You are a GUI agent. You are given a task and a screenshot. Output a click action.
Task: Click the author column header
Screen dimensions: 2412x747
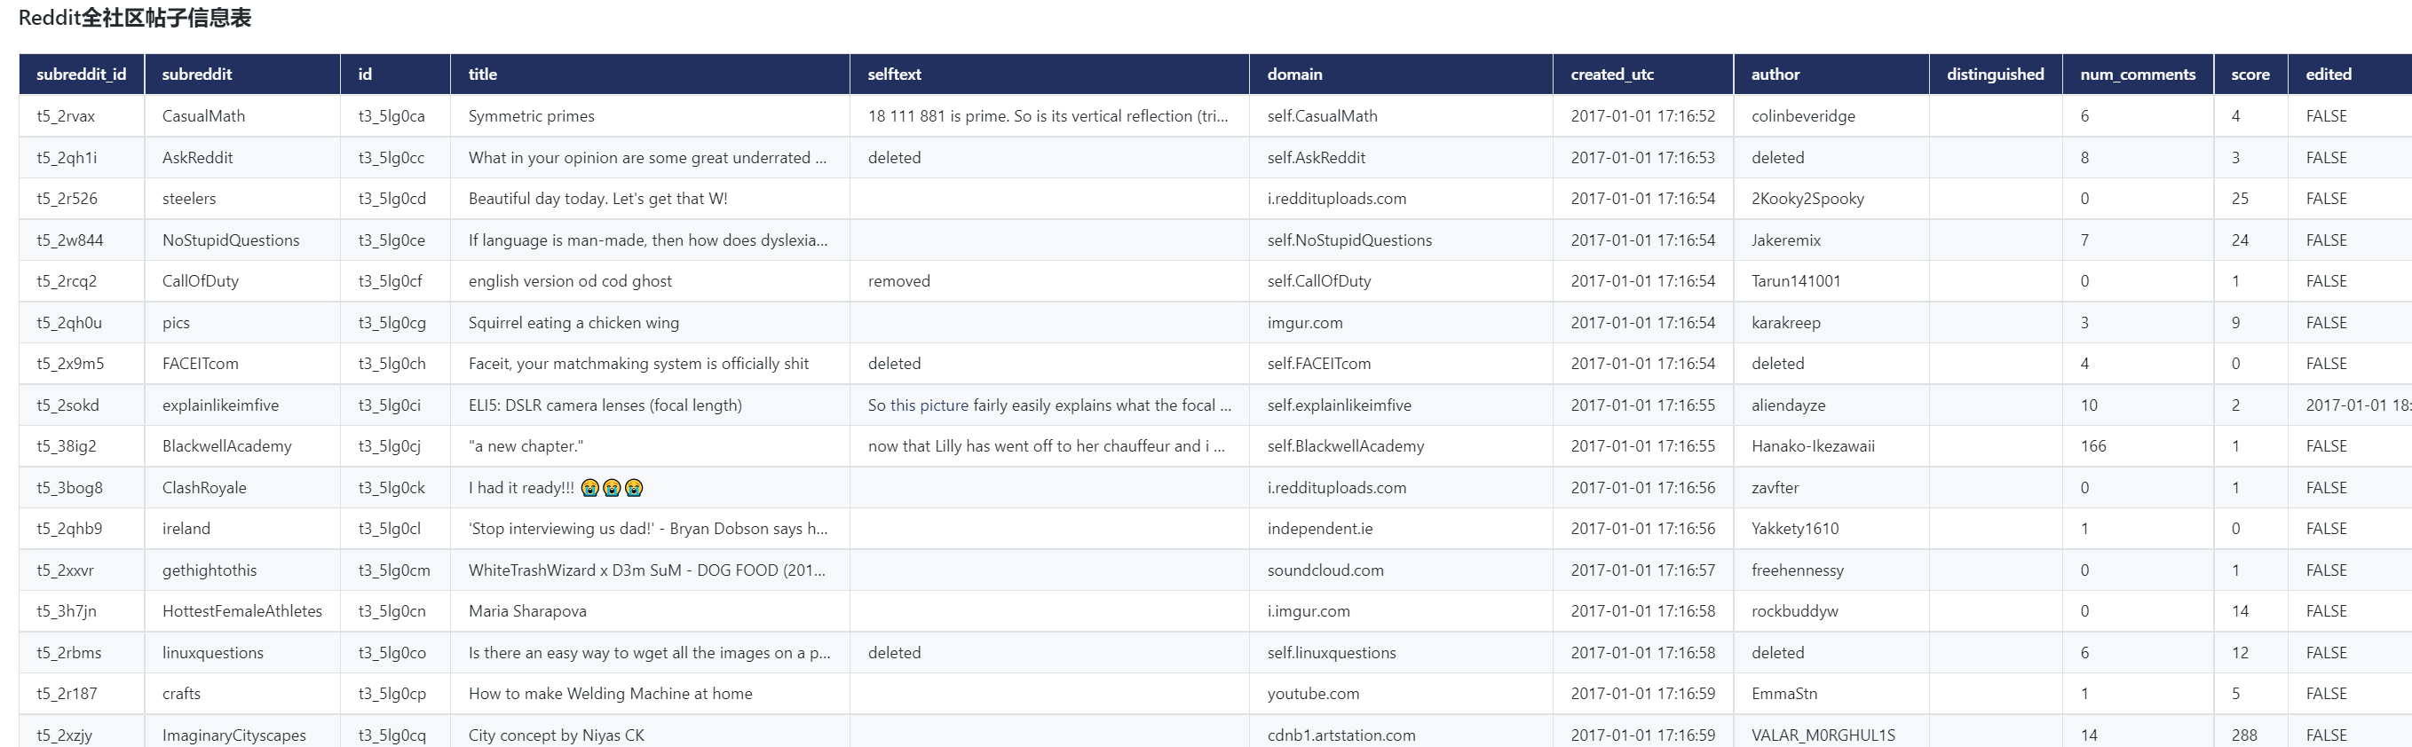(x=1831, y=74)
